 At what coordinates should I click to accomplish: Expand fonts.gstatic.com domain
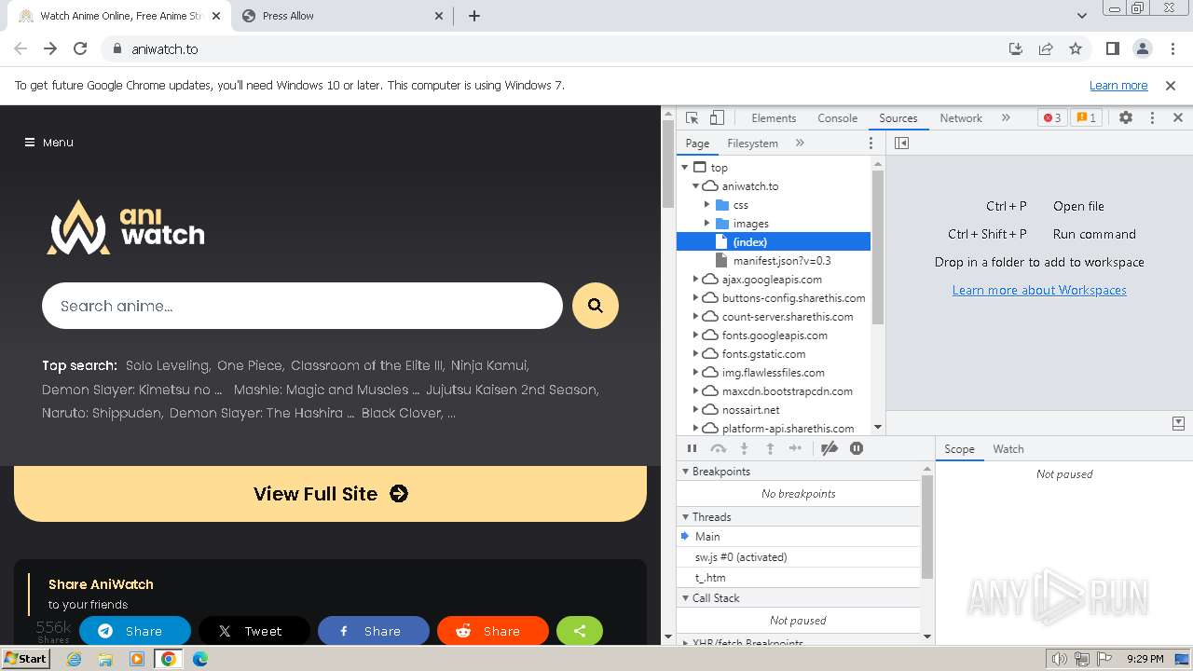tap(696, 354)
